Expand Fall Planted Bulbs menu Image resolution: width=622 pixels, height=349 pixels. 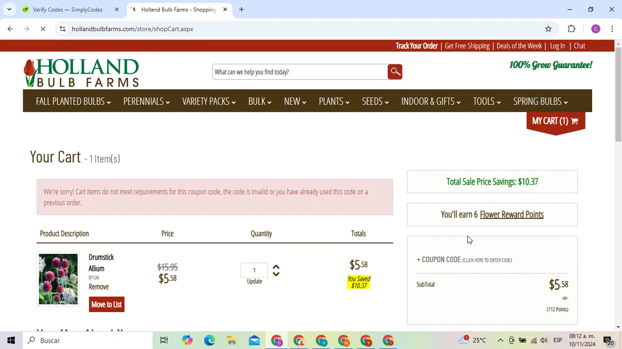73,101
